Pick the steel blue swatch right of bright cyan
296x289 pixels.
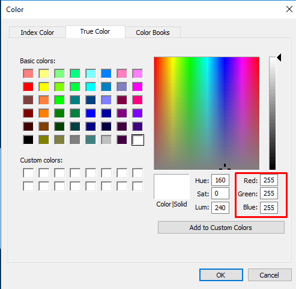coord(106,87)
